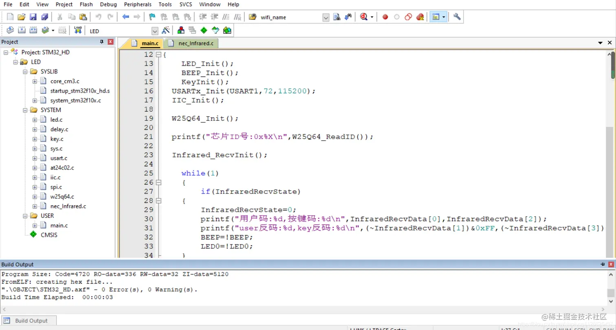Click the Paste clipboard icon
This screenshot has height=330, width=616.
coord(83,17)
